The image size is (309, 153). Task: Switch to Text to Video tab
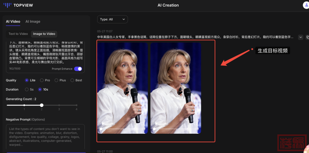18,34
